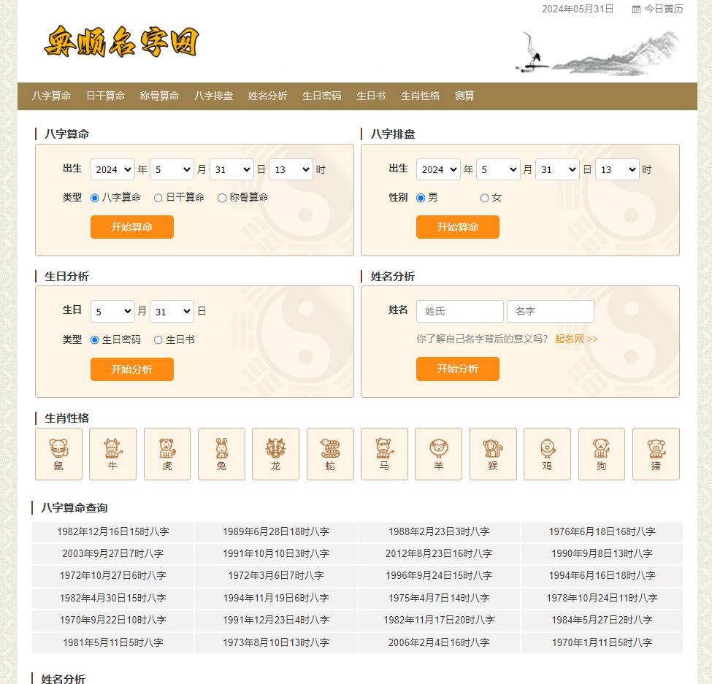Open the 鸡 (Rooster) zodiac icon
Viewport: 712px width, 684px height.
click(x=546, y=454)
